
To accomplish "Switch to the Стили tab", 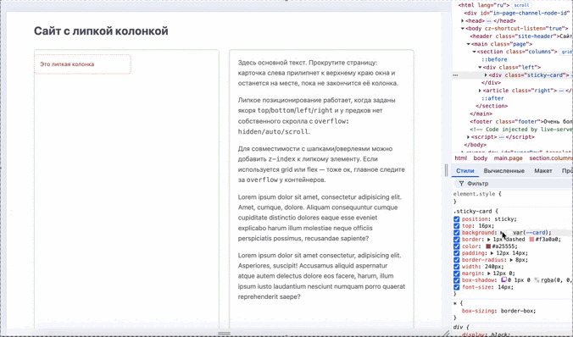I will click(x=465, y=171).
